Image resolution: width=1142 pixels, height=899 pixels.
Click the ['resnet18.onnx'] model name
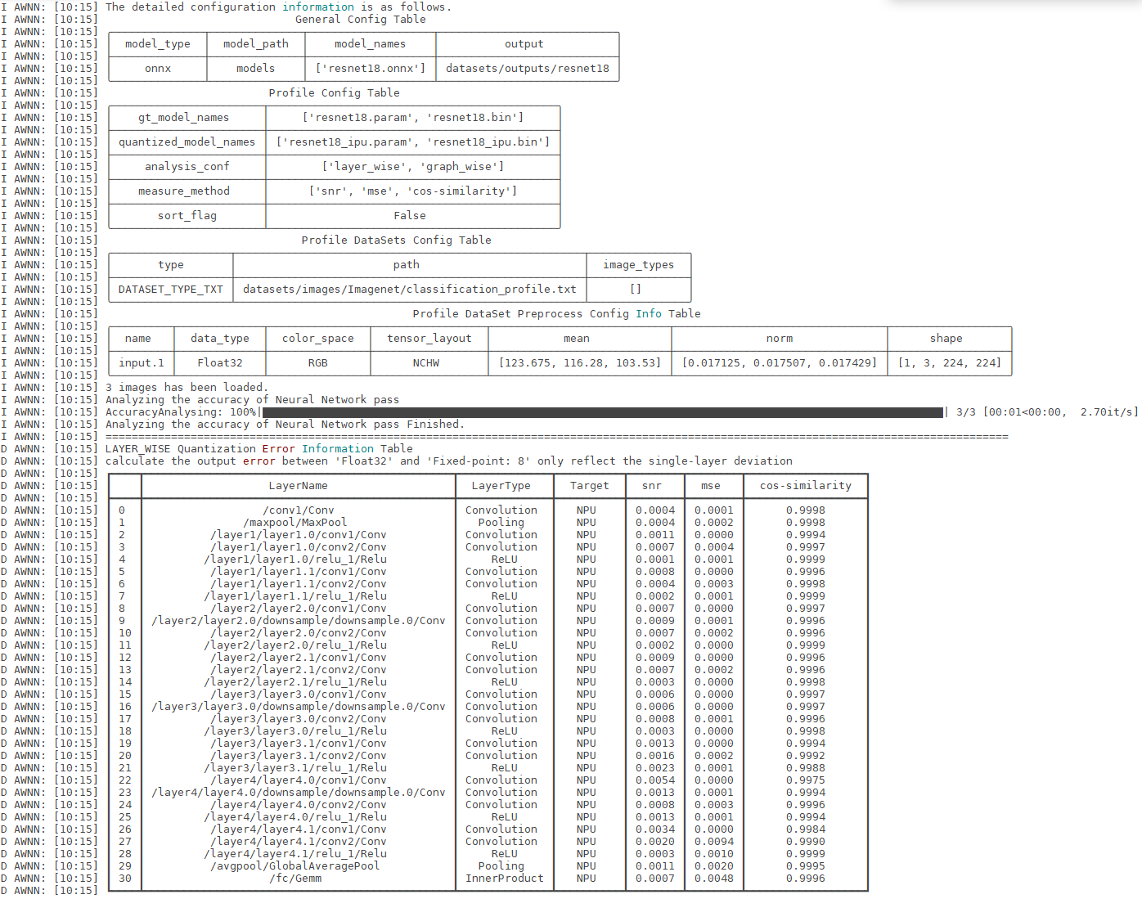pyautogui.click(x=371, y=69)
